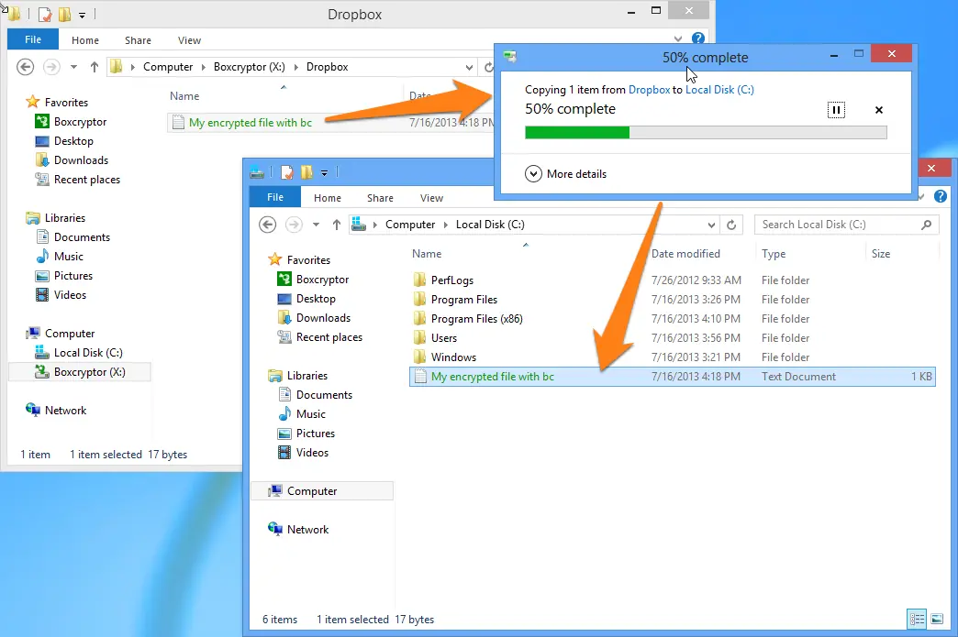The width and height of the screenshot is (958, 637).
Task: Open View tab in Local Disk window
Action: (x=431, y=198)
